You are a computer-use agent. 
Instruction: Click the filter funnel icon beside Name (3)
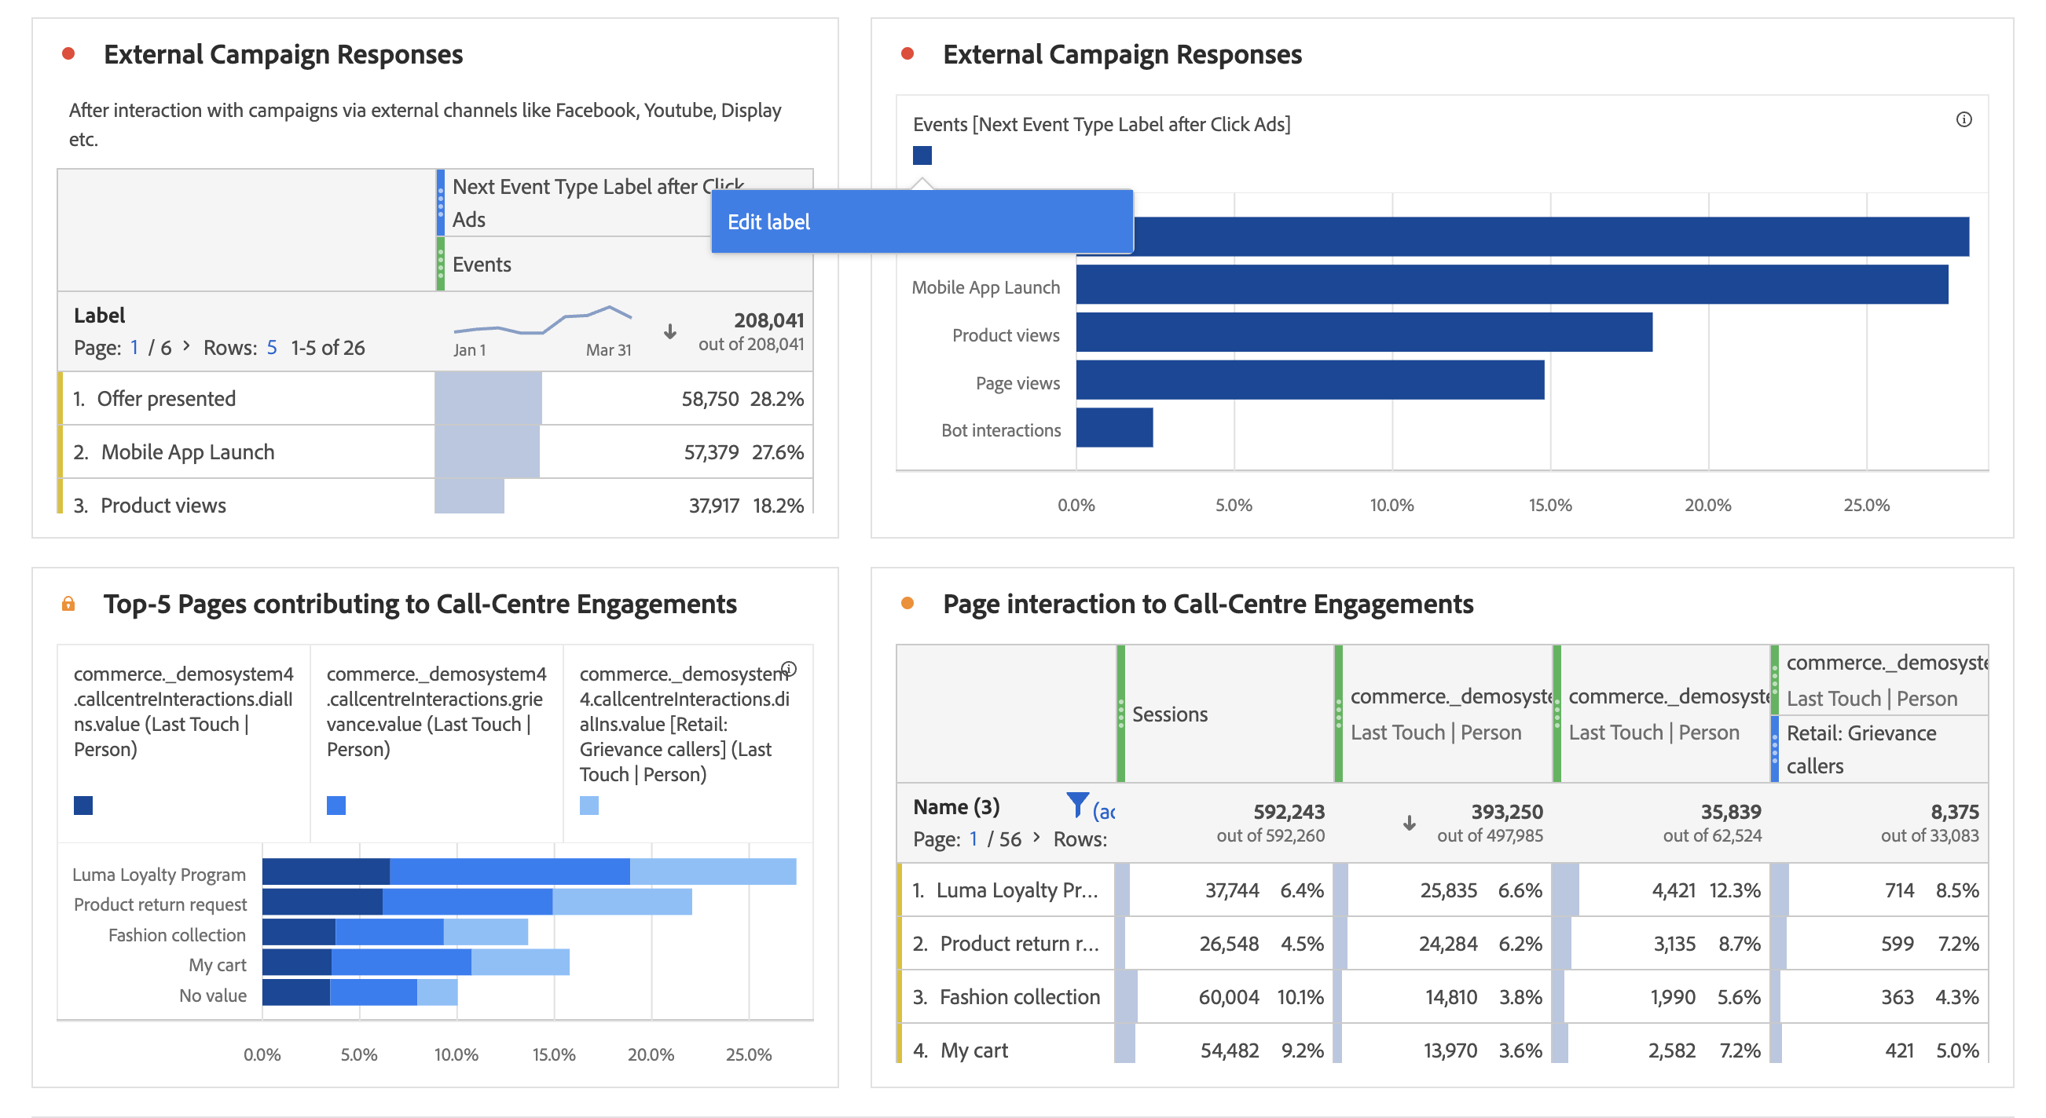coord(1076,805)
